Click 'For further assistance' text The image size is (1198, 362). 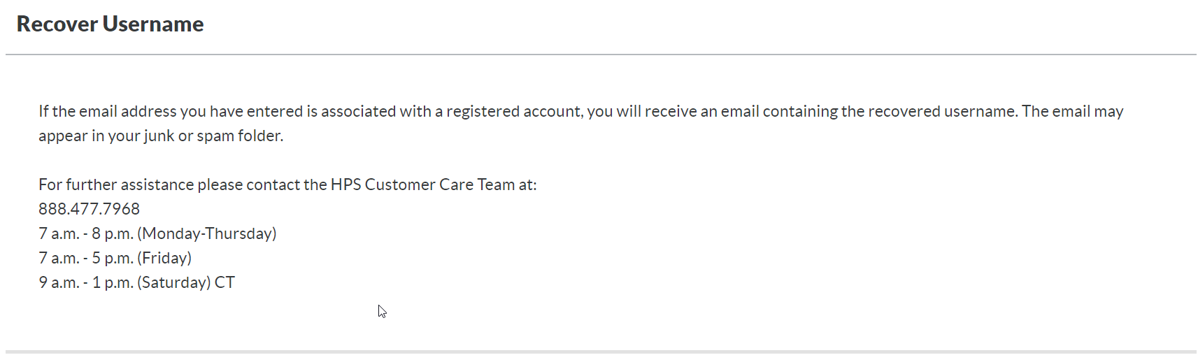click(x=116, y=184)
